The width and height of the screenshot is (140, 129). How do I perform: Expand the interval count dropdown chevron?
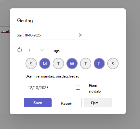click(x=42, y=50)
